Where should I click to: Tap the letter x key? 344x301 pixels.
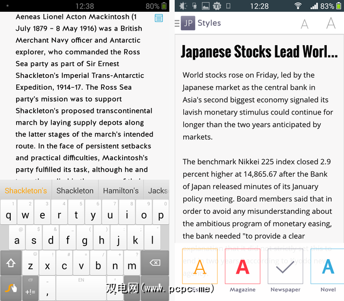47,263
